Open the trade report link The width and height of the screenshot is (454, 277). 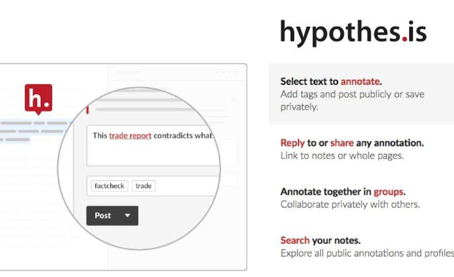click(130, 136)
